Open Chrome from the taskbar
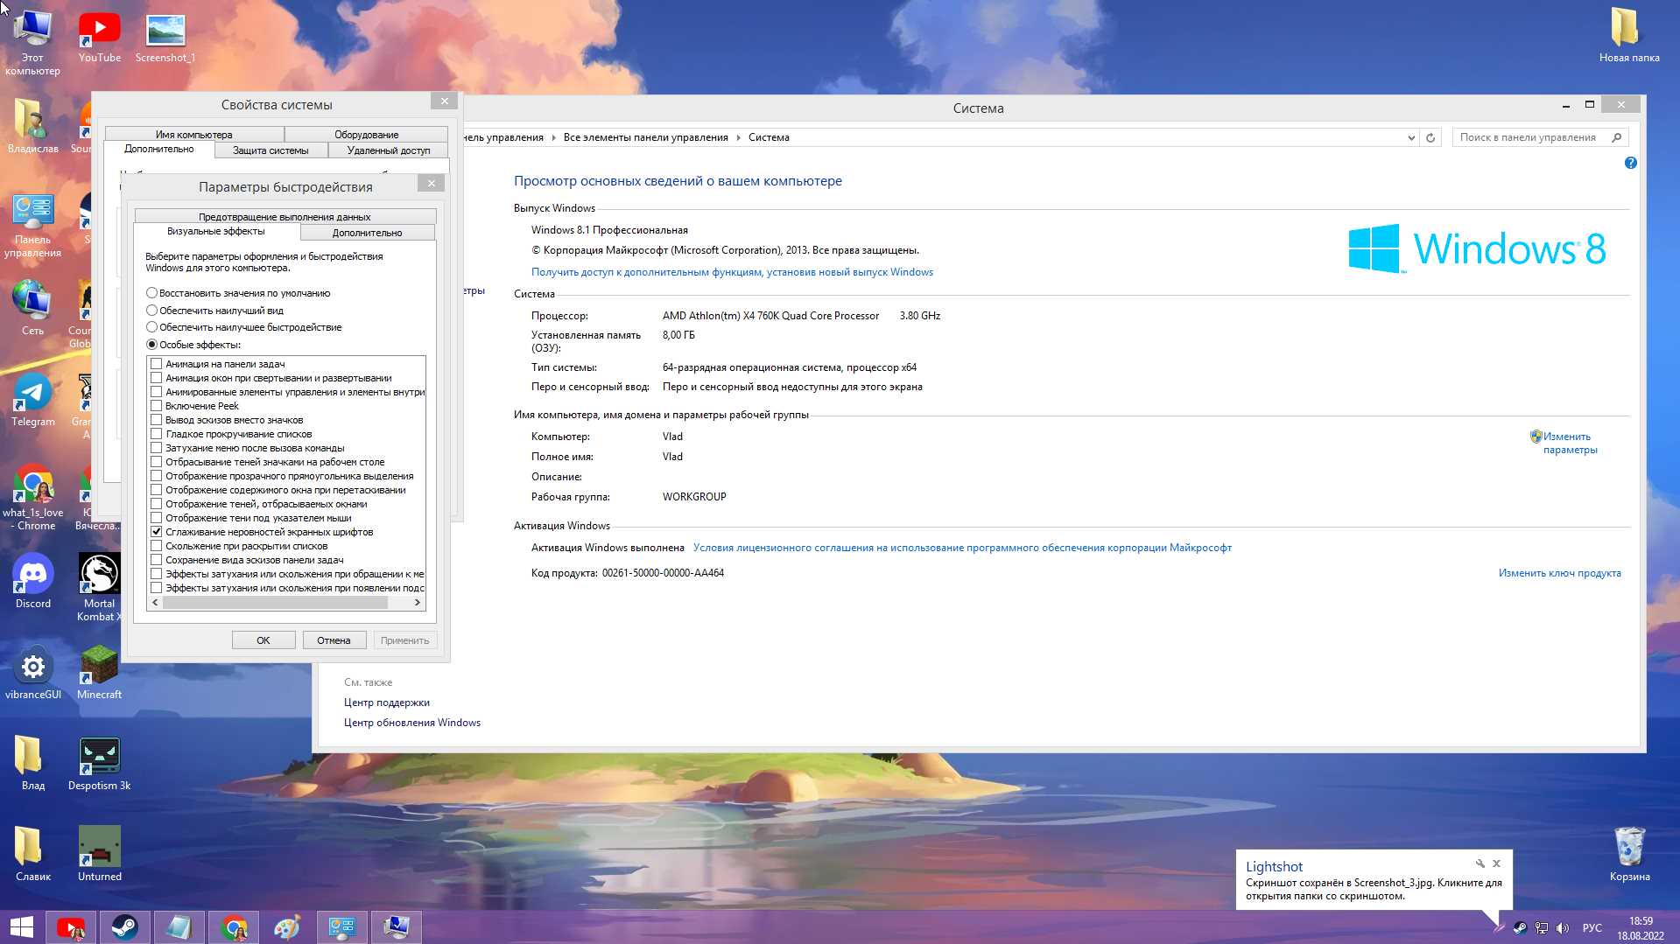This screenshot has height=944, width=1680. coord(234,927)
